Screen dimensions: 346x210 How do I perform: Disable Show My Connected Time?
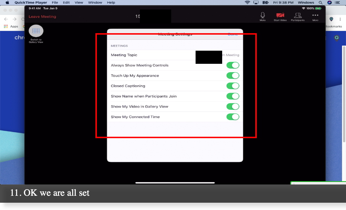click(x=233, y=117)
